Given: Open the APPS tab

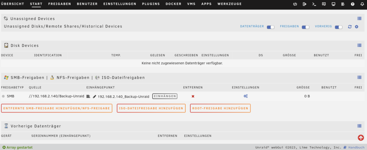Looking at the screenshot, I should point(206,4).
